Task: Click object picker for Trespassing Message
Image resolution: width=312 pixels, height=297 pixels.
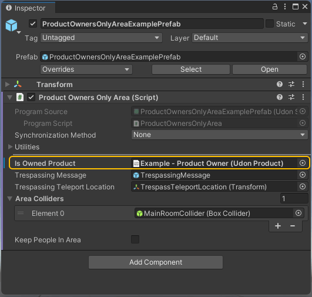Action: 303,175
